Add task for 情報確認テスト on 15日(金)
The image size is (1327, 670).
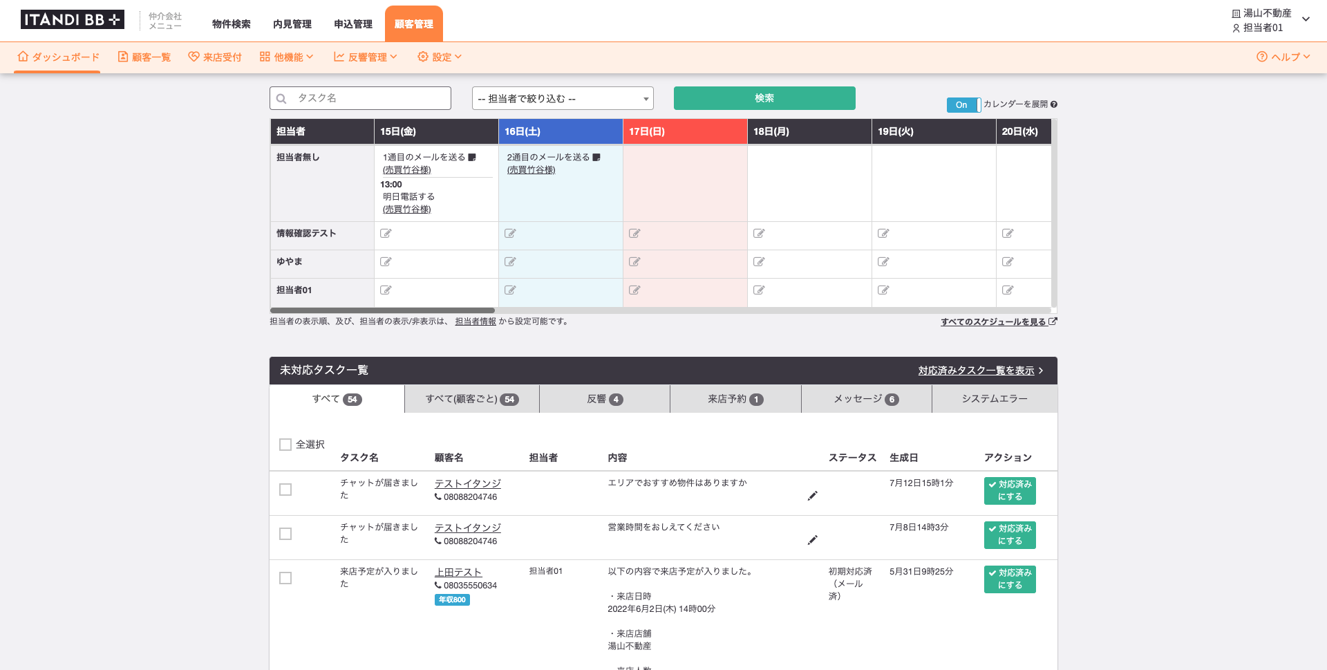[x=386, y=234]
